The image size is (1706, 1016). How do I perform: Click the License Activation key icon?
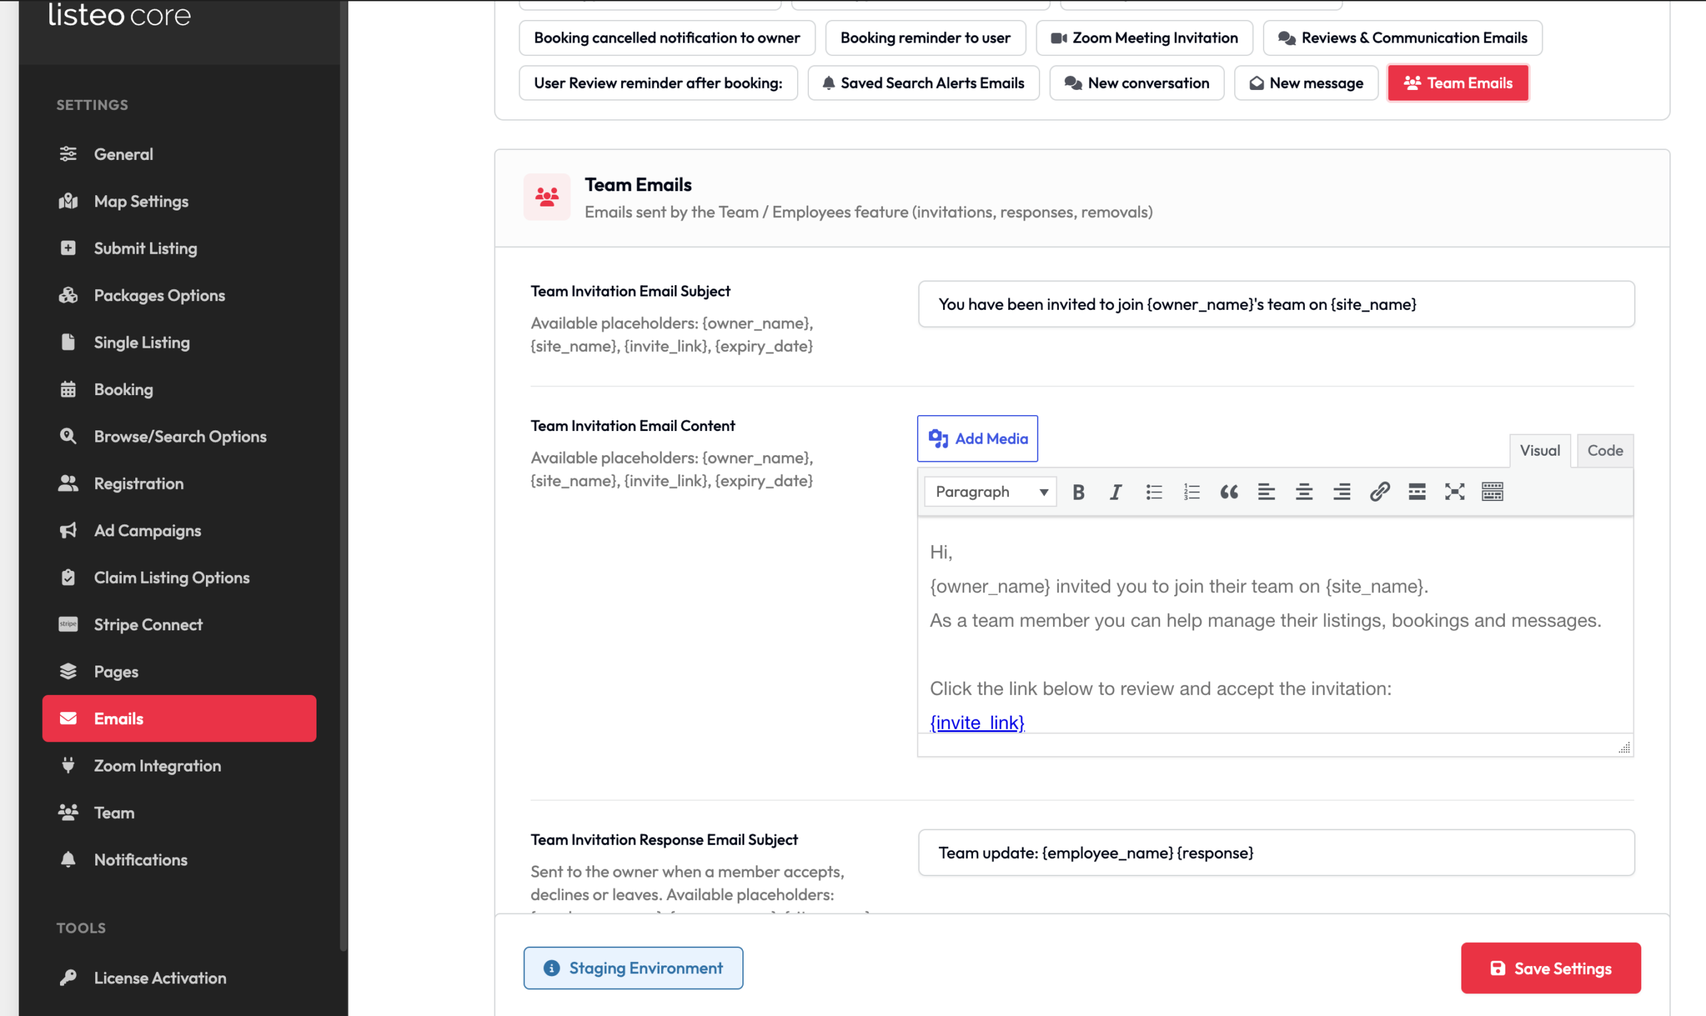pyautogui.click(x=68, y=977)
